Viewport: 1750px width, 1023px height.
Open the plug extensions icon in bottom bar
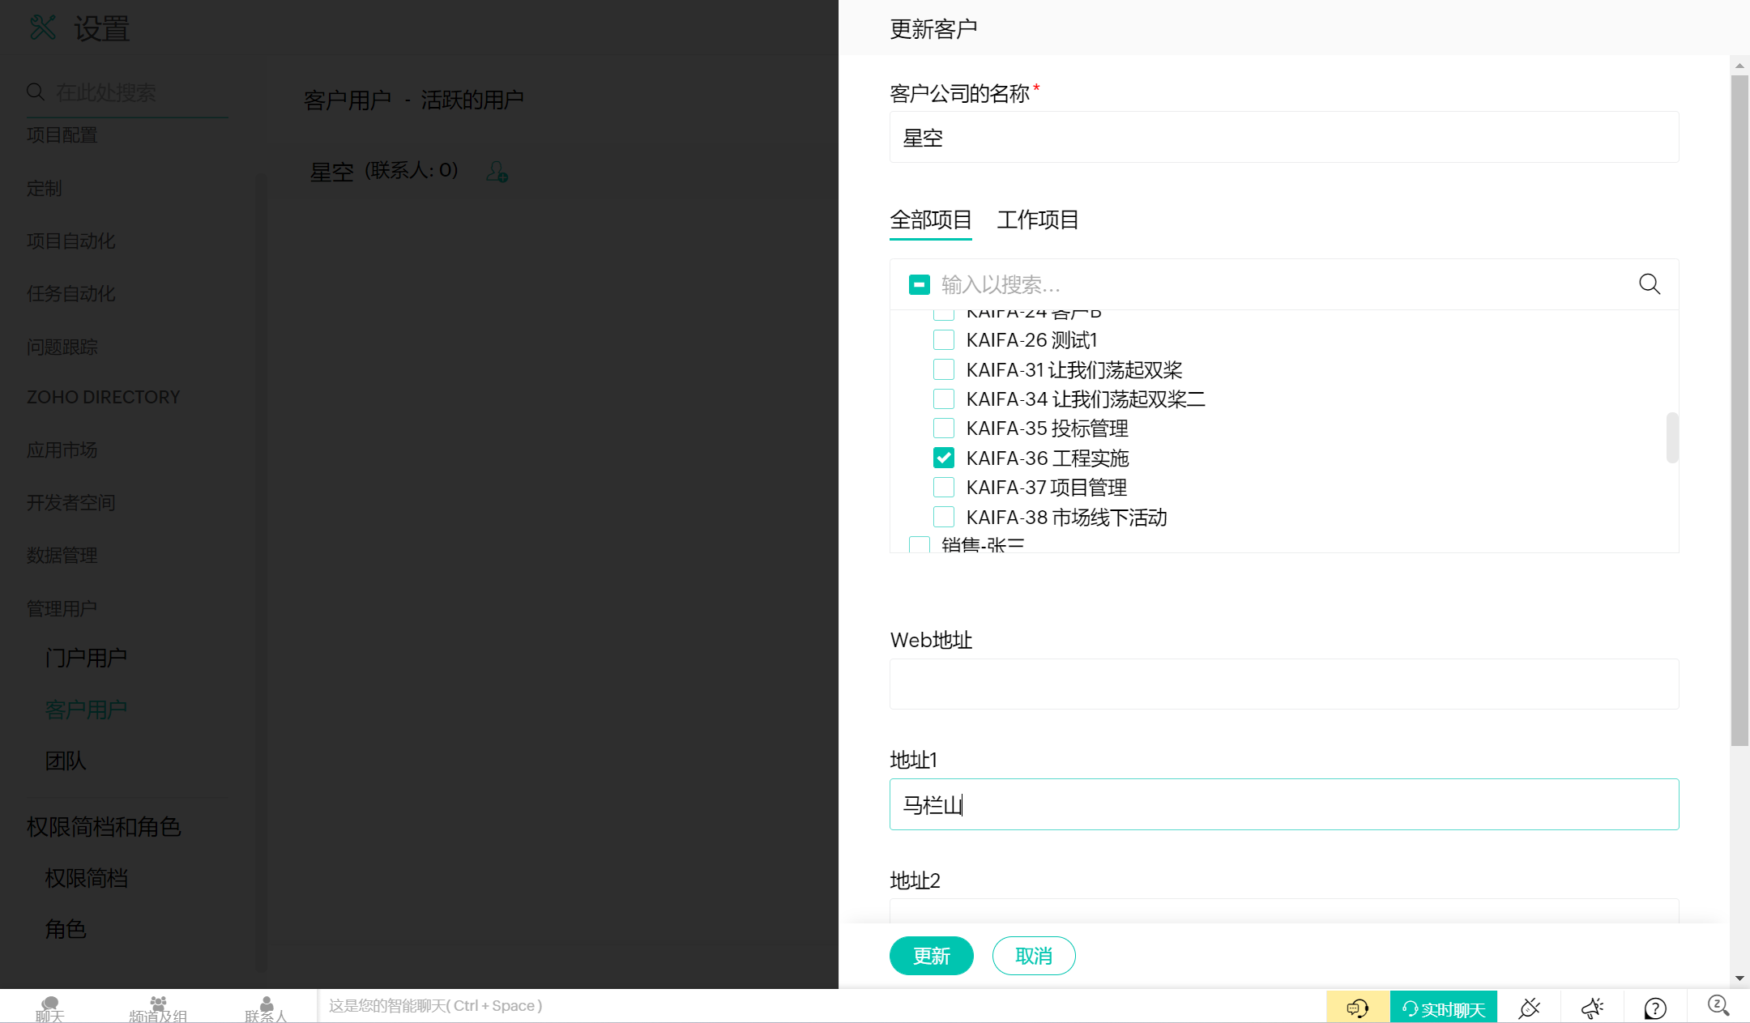[x=1529, y=1008]
